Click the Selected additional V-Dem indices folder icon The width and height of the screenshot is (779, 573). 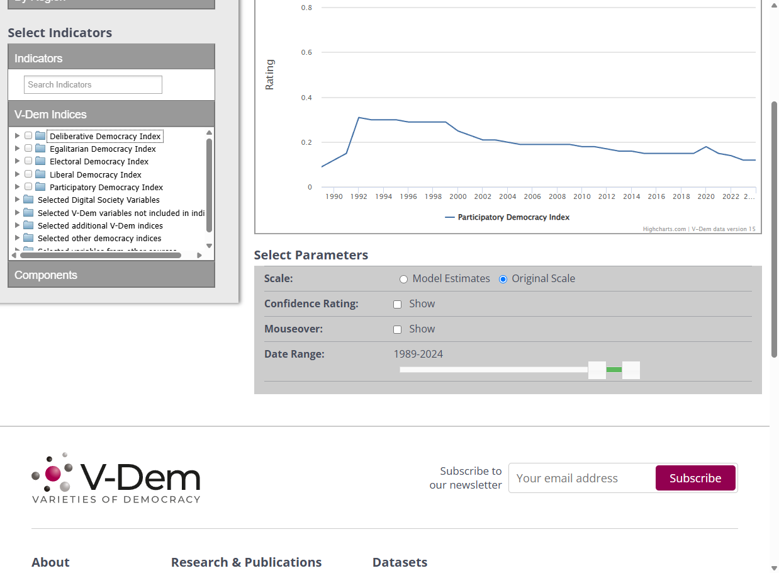pyautogui.click(x=28, y=225)
